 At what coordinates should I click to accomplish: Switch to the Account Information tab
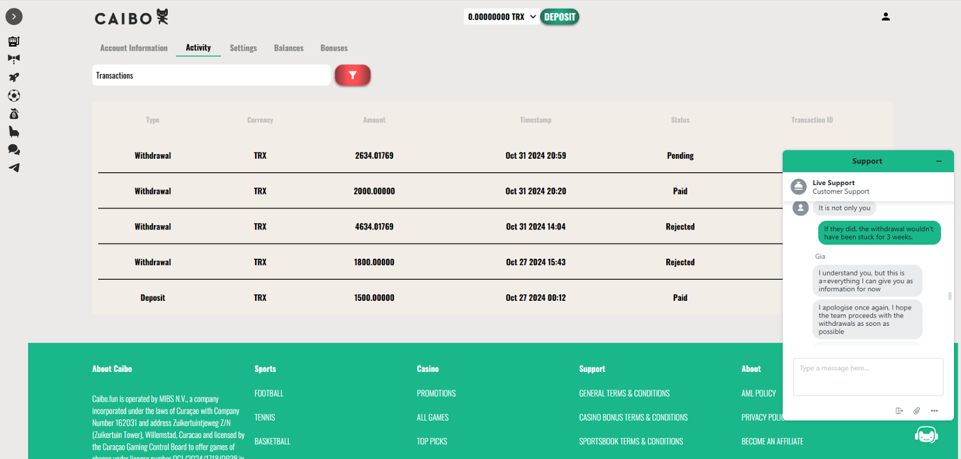[x=134, y=48]
